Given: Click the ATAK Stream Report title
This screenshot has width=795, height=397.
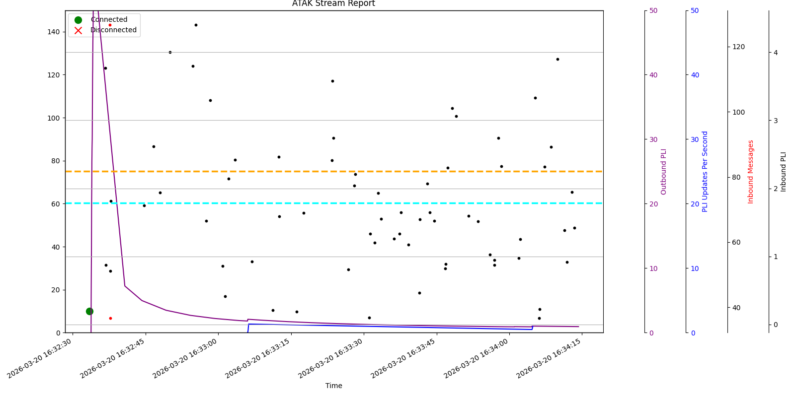Looking at the screenshot, I should pyautogui.click(x=333, y=4).
